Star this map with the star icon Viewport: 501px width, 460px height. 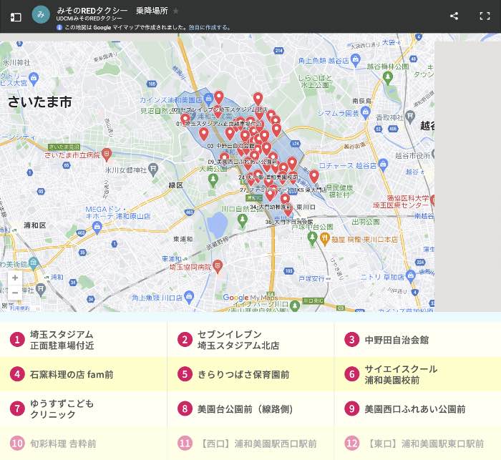176,11
